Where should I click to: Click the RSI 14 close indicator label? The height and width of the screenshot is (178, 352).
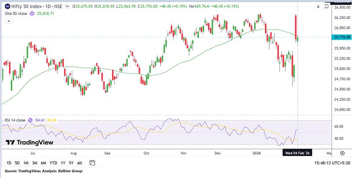15,120
